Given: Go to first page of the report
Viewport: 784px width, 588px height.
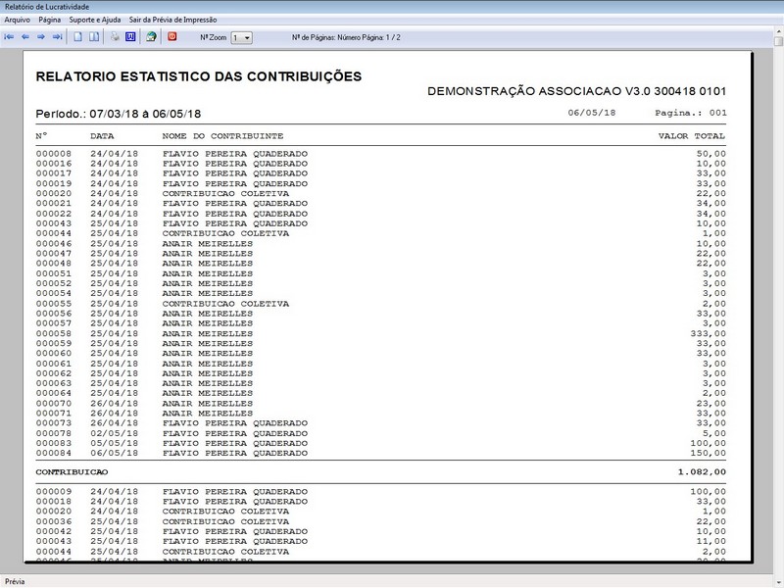Looking at the screenshot, I should click(x=9, y=37).
